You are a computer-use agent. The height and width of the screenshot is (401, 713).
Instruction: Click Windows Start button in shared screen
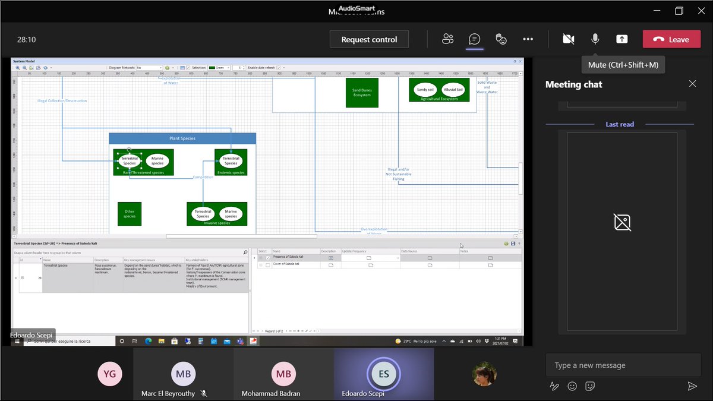[16, 341]
